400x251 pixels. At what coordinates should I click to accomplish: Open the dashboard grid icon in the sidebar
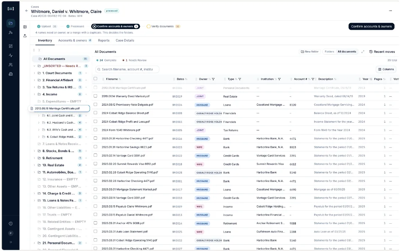click(x=11, y=46)
